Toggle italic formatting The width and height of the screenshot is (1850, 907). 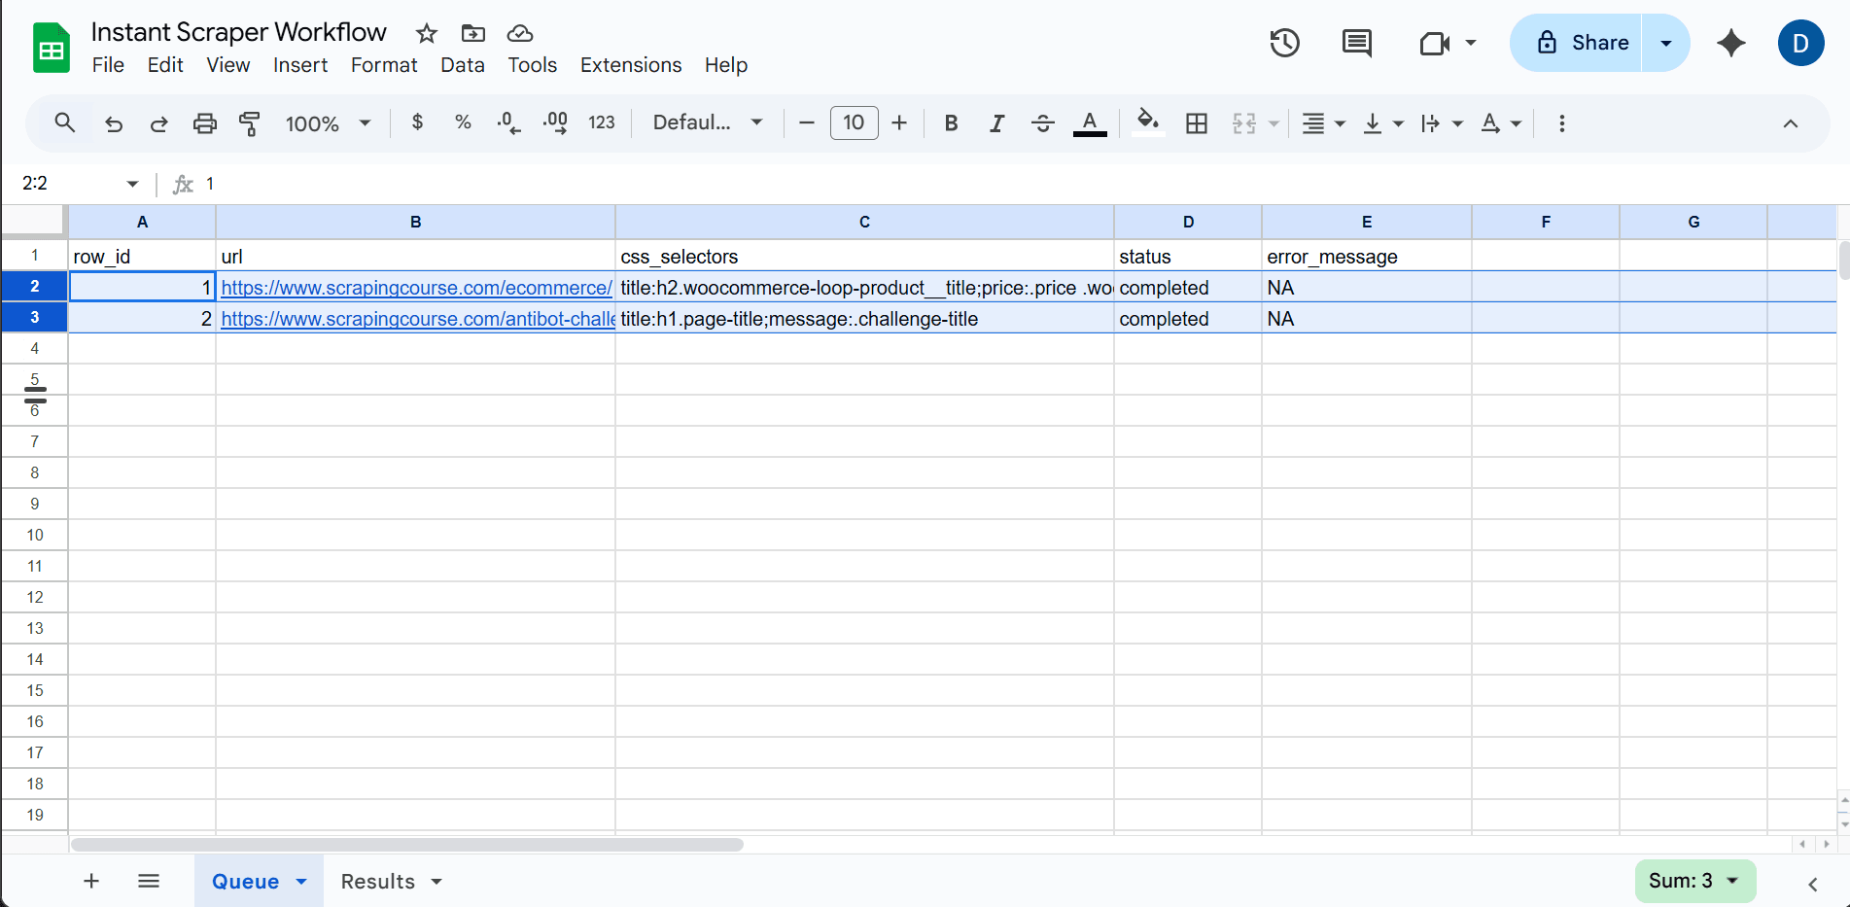(996, 123)
